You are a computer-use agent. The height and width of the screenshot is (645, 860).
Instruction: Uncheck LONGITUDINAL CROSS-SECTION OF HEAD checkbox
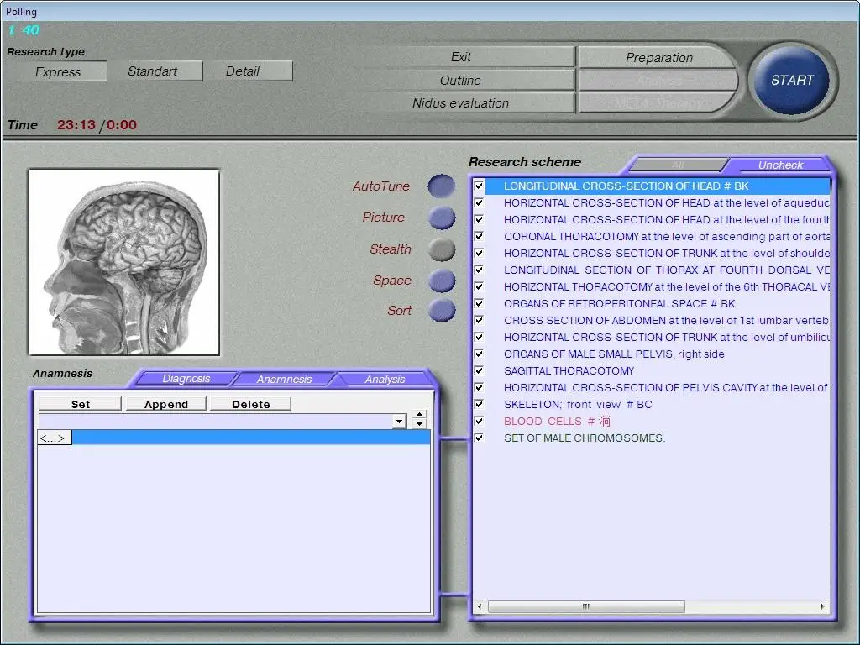479,186
